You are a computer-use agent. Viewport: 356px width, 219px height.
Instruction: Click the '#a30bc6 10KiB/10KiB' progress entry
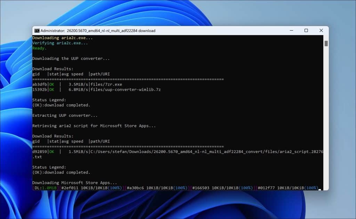pyautogui.click(x=157, y=188)
